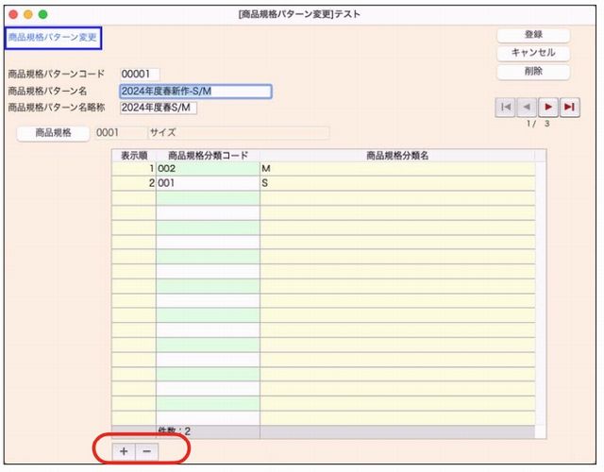
Task: Click the yellow macOS minimize button
Action: pos(28,14)
